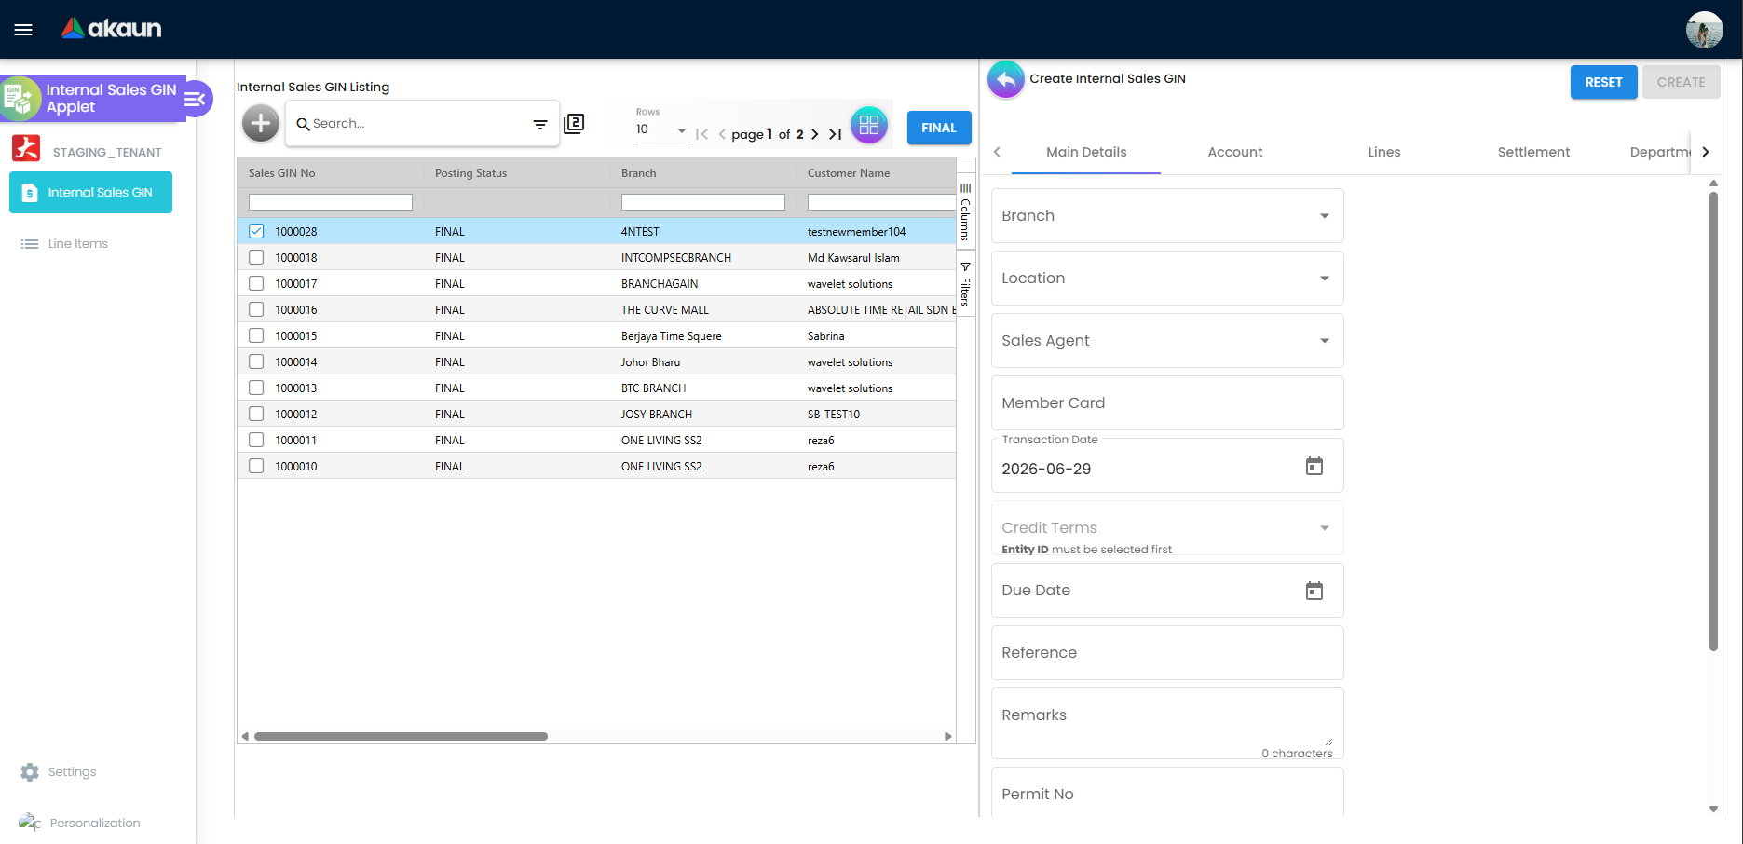Click the plus add-new GIN button
1743x844 pixels.
261,123
